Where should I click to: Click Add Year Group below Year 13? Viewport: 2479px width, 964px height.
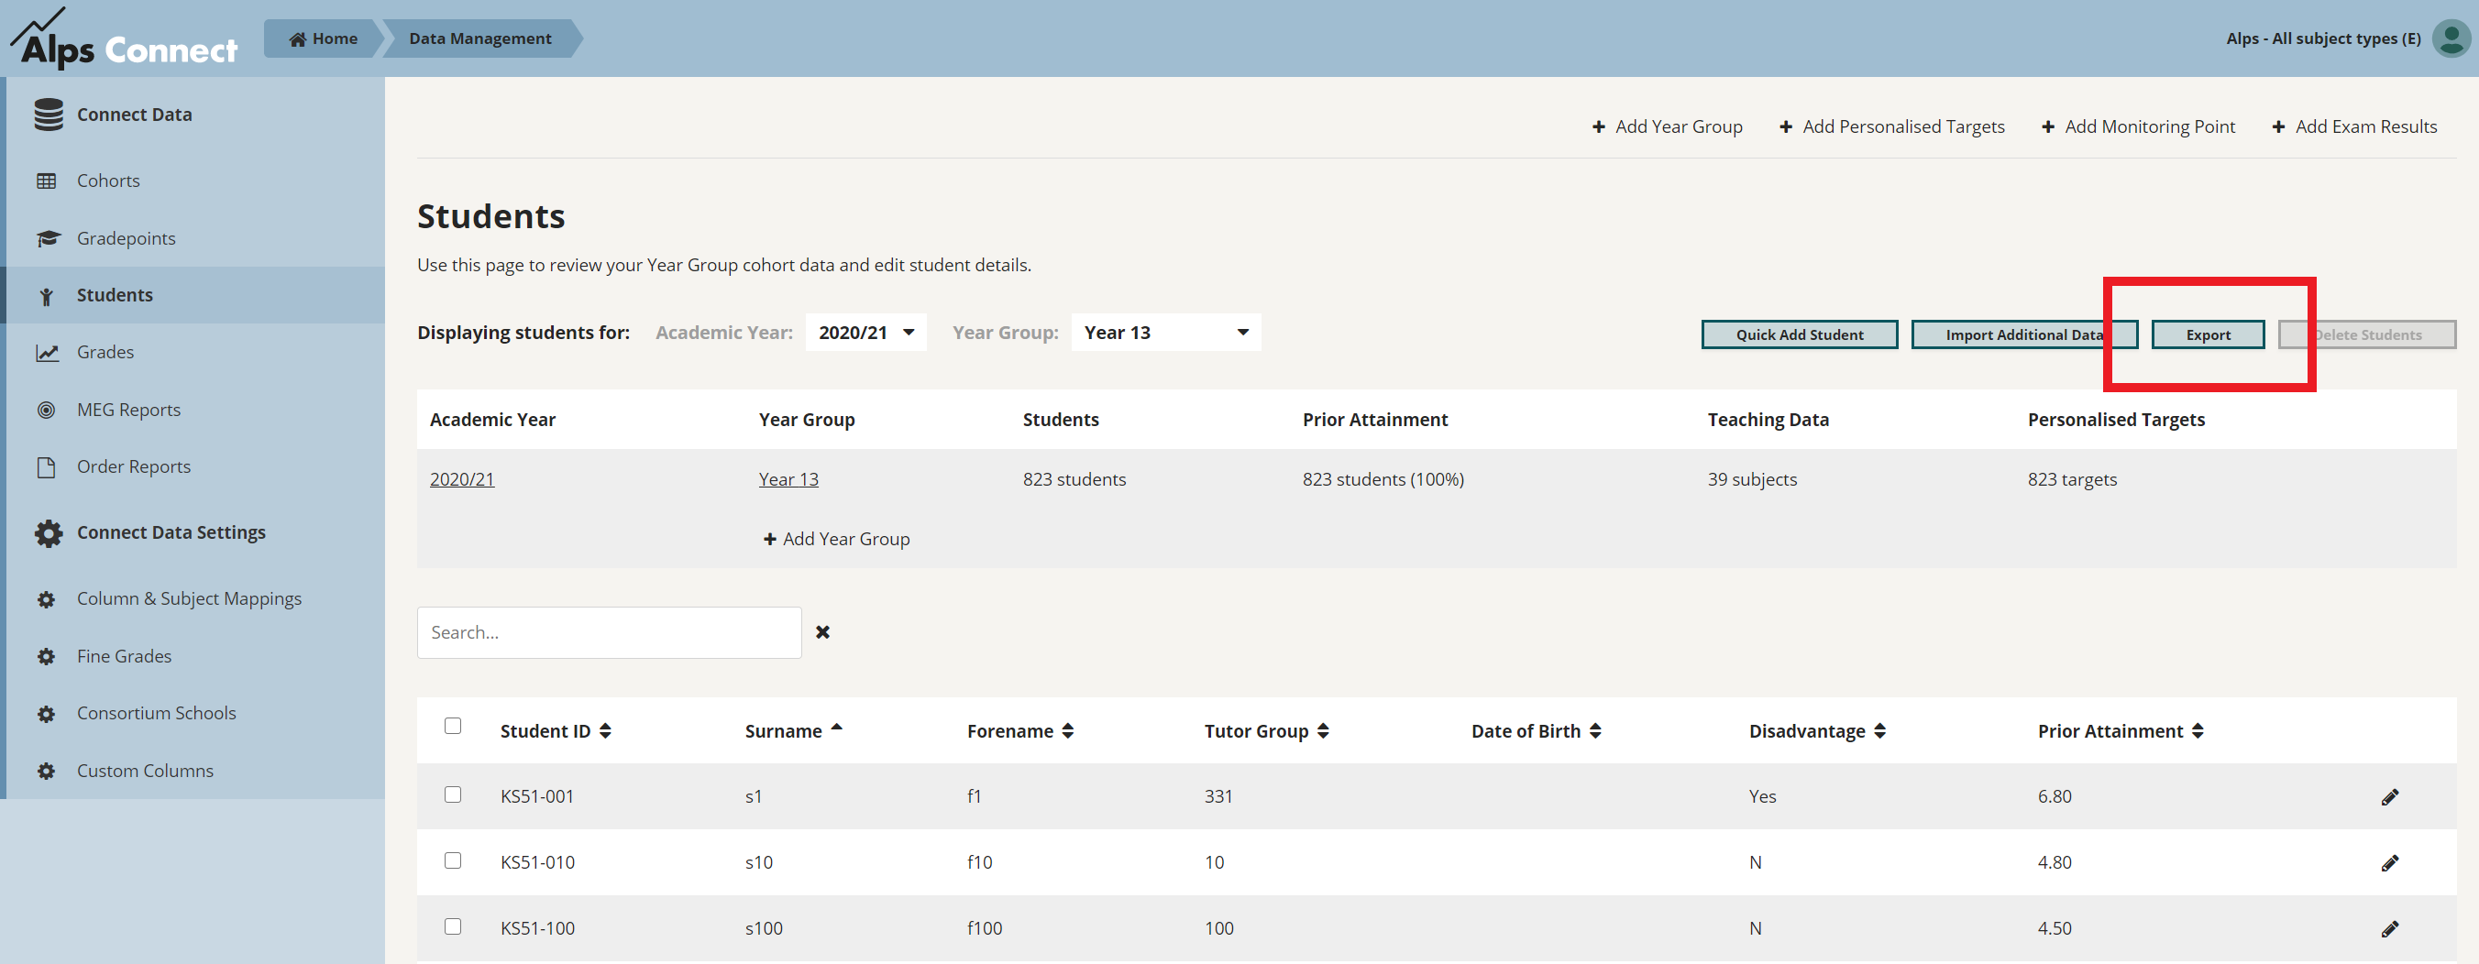[836, 539]
